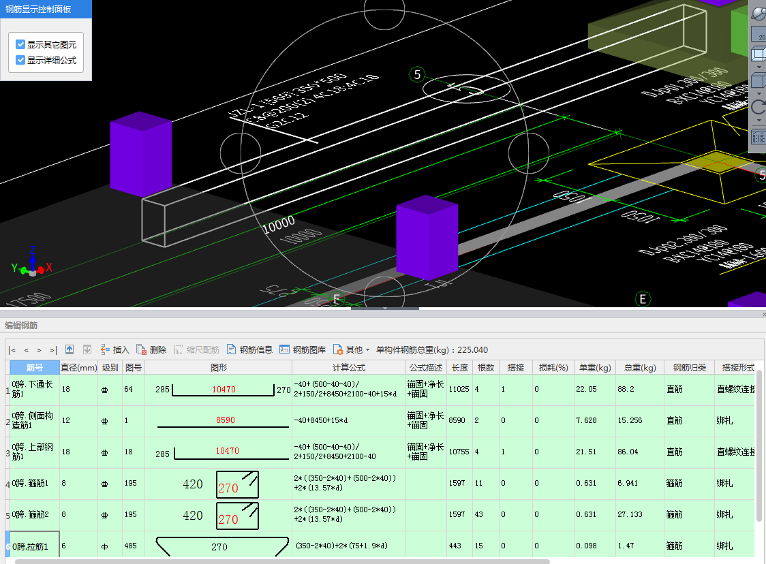Uncheck 显示其它图元 checkbox
This screenshot has width=766, height=564.
(x=20, y=44)
